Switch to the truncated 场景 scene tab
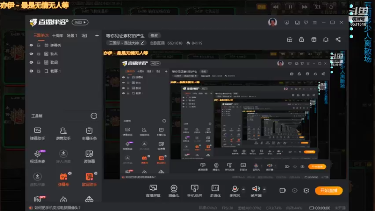The height and width of the screenshot is (211, 375). (84, 36)
